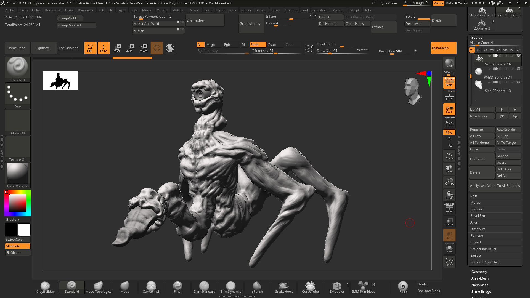
Task: Activate Rotate transform mode
Action: (143, 48)
